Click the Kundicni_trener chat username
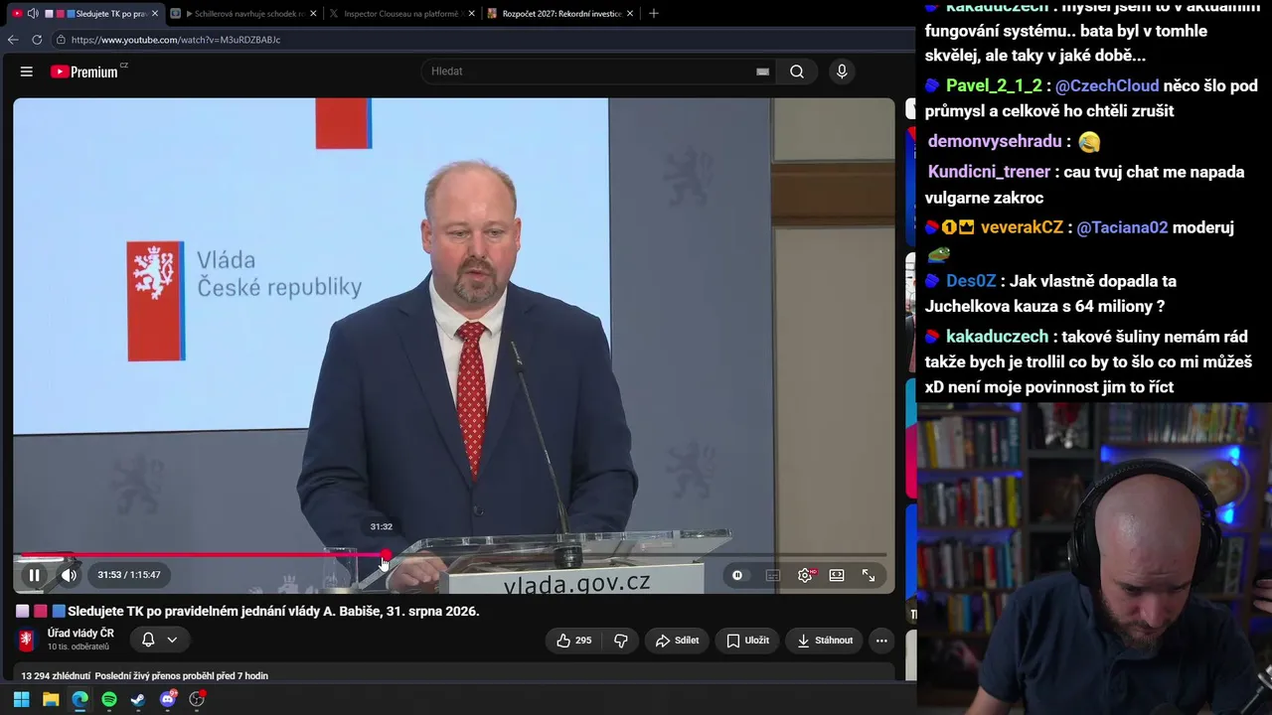The width and height of the screenshot is (1272, 715). tap(990, 172)
